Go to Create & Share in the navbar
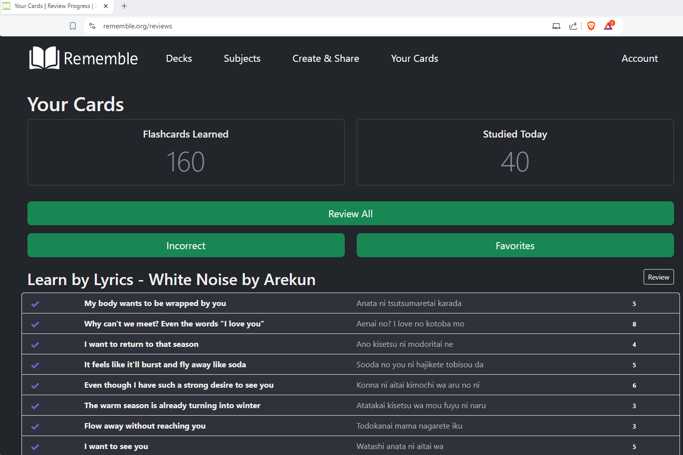 pyautogui.click(x=326, y=58)
